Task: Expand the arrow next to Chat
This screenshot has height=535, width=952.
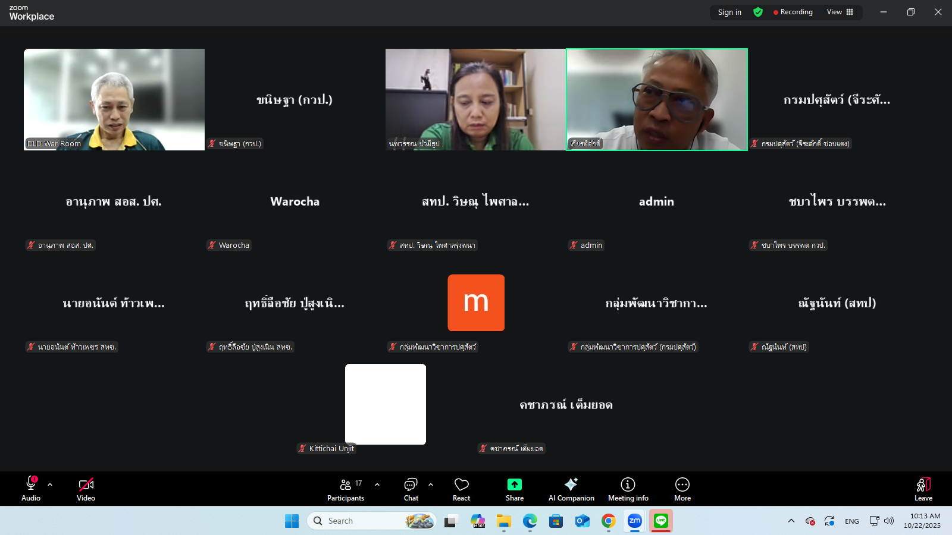Action: pos(431,484)
